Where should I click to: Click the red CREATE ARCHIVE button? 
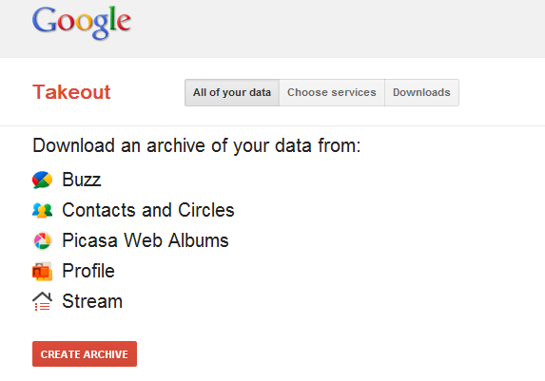pyautogui.click(x=85, y=353)
